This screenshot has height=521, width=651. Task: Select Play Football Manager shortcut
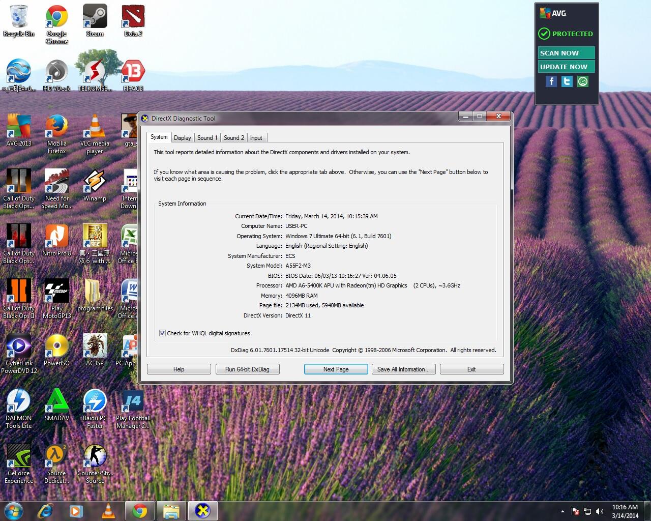133,409
